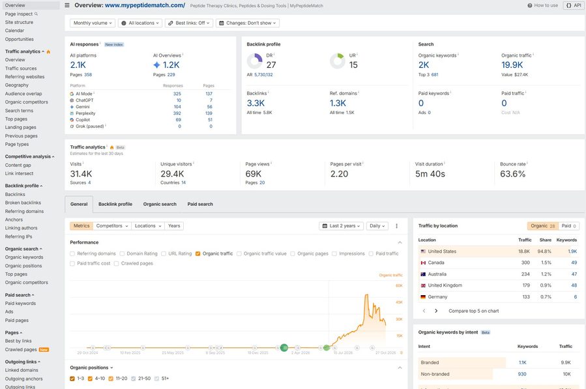Viewport: 586px width, 389px height.
Task: Switch Traffic by location to Paid
Action: pos(569,226)
